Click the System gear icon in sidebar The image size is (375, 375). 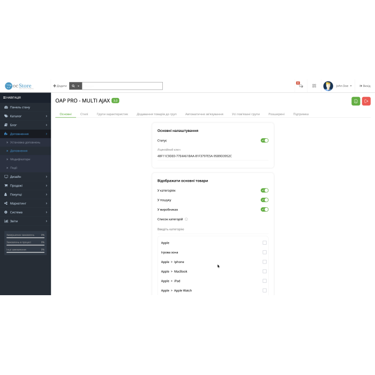point(6,212)
